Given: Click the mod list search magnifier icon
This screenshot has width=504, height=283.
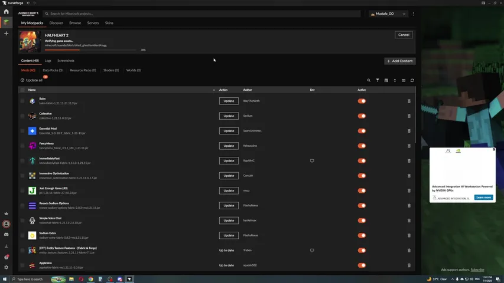Looking at the screenshot, I should 369,80.
